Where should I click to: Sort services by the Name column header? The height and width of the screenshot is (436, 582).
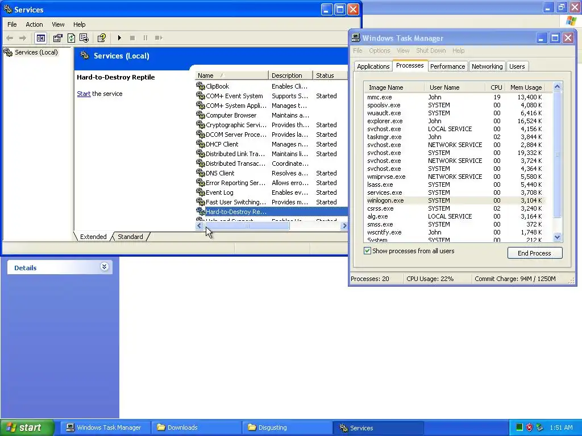coord(231,76)
